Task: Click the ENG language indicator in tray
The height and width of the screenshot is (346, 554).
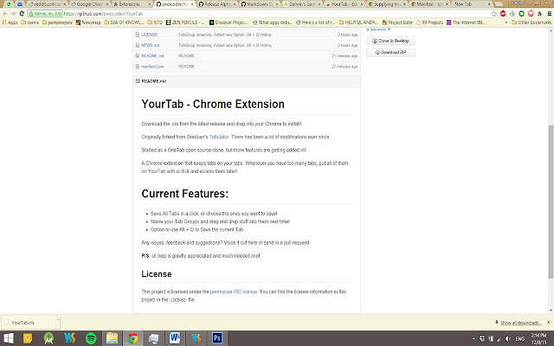Action: point(519,338)
